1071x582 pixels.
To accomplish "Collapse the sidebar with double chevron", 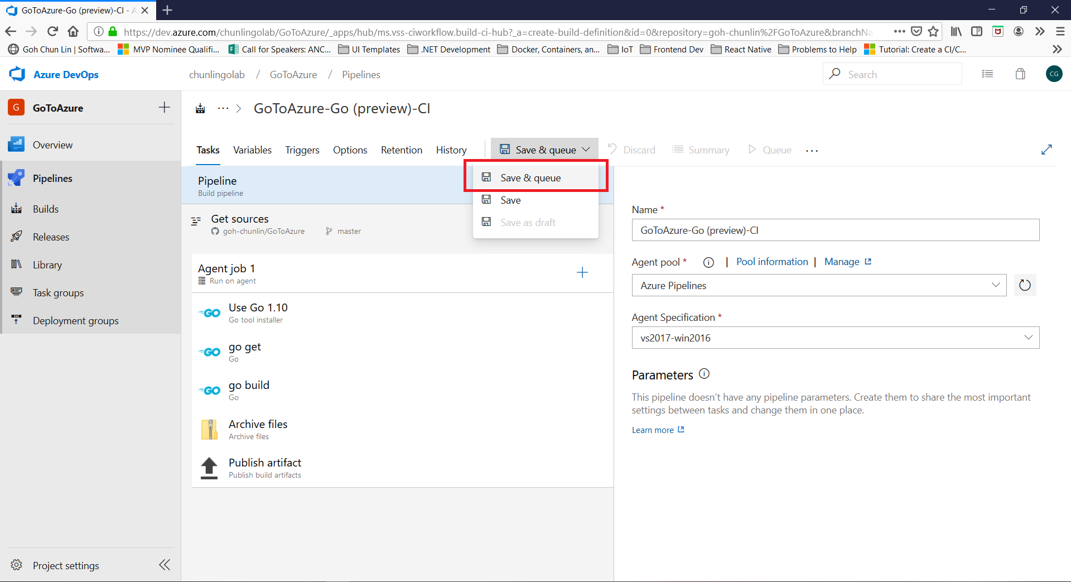I will click(x=165, y=565).
